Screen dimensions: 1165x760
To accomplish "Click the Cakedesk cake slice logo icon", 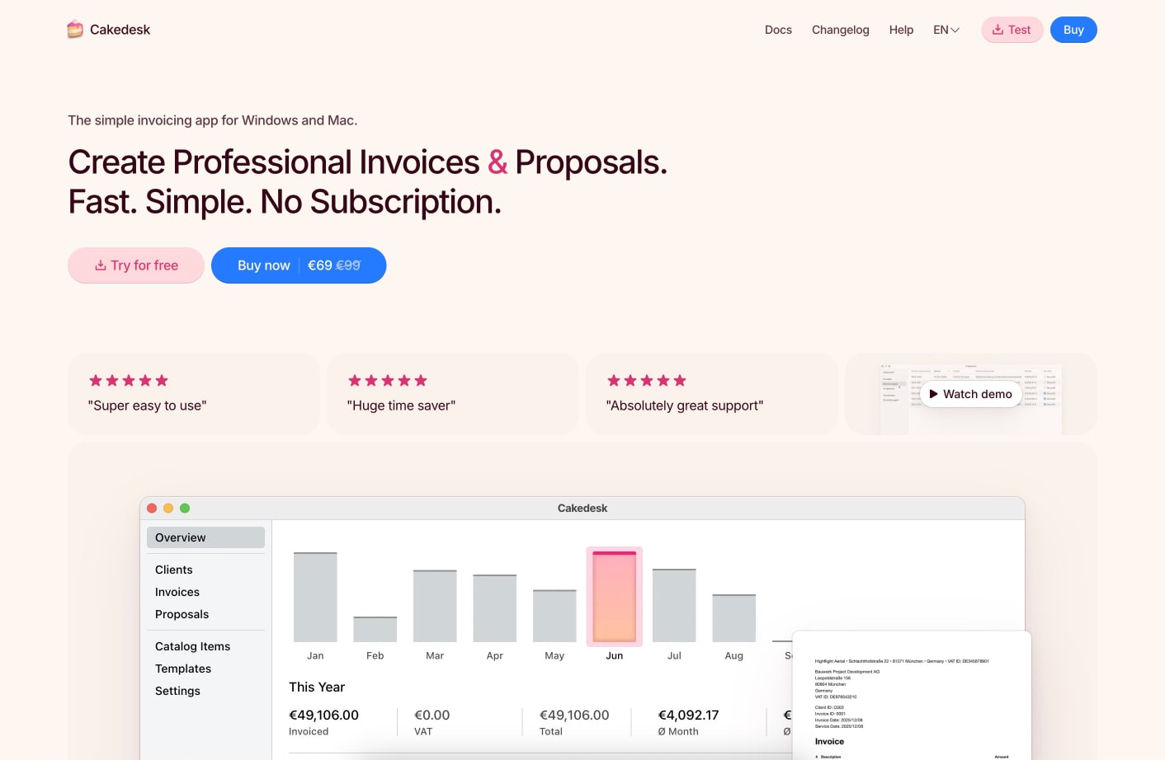I will coord(75,29).
